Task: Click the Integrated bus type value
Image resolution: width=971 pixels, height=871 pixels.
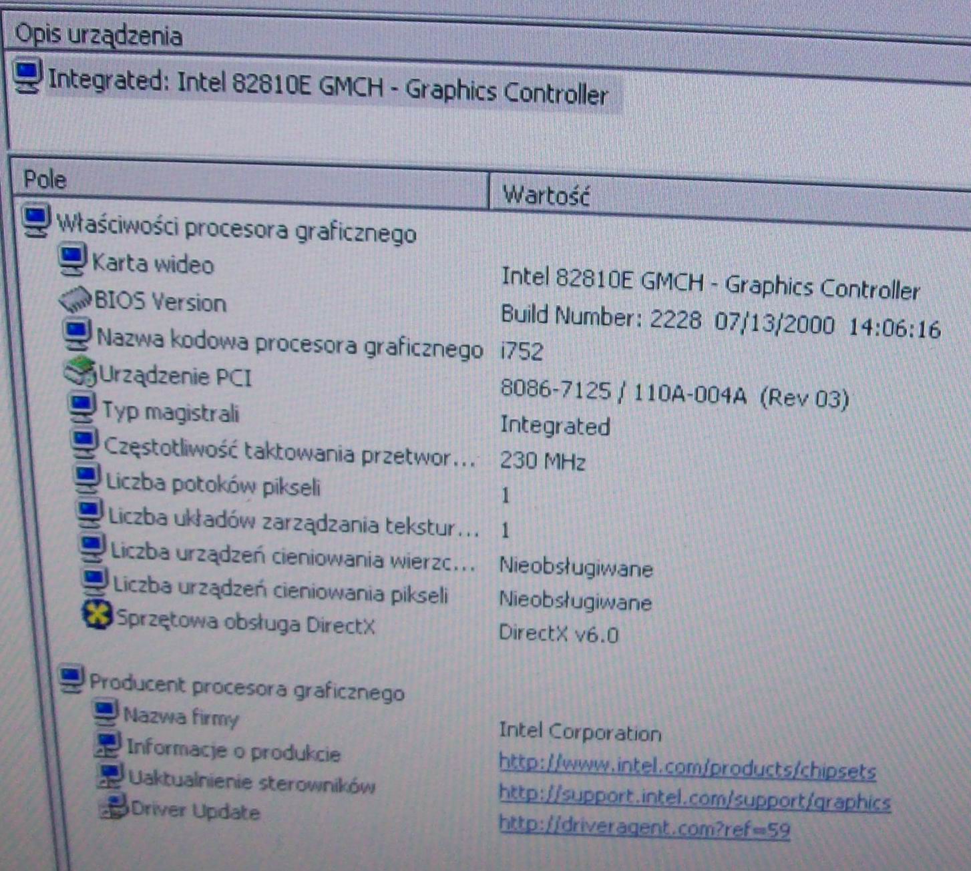Action: (555, 426)
